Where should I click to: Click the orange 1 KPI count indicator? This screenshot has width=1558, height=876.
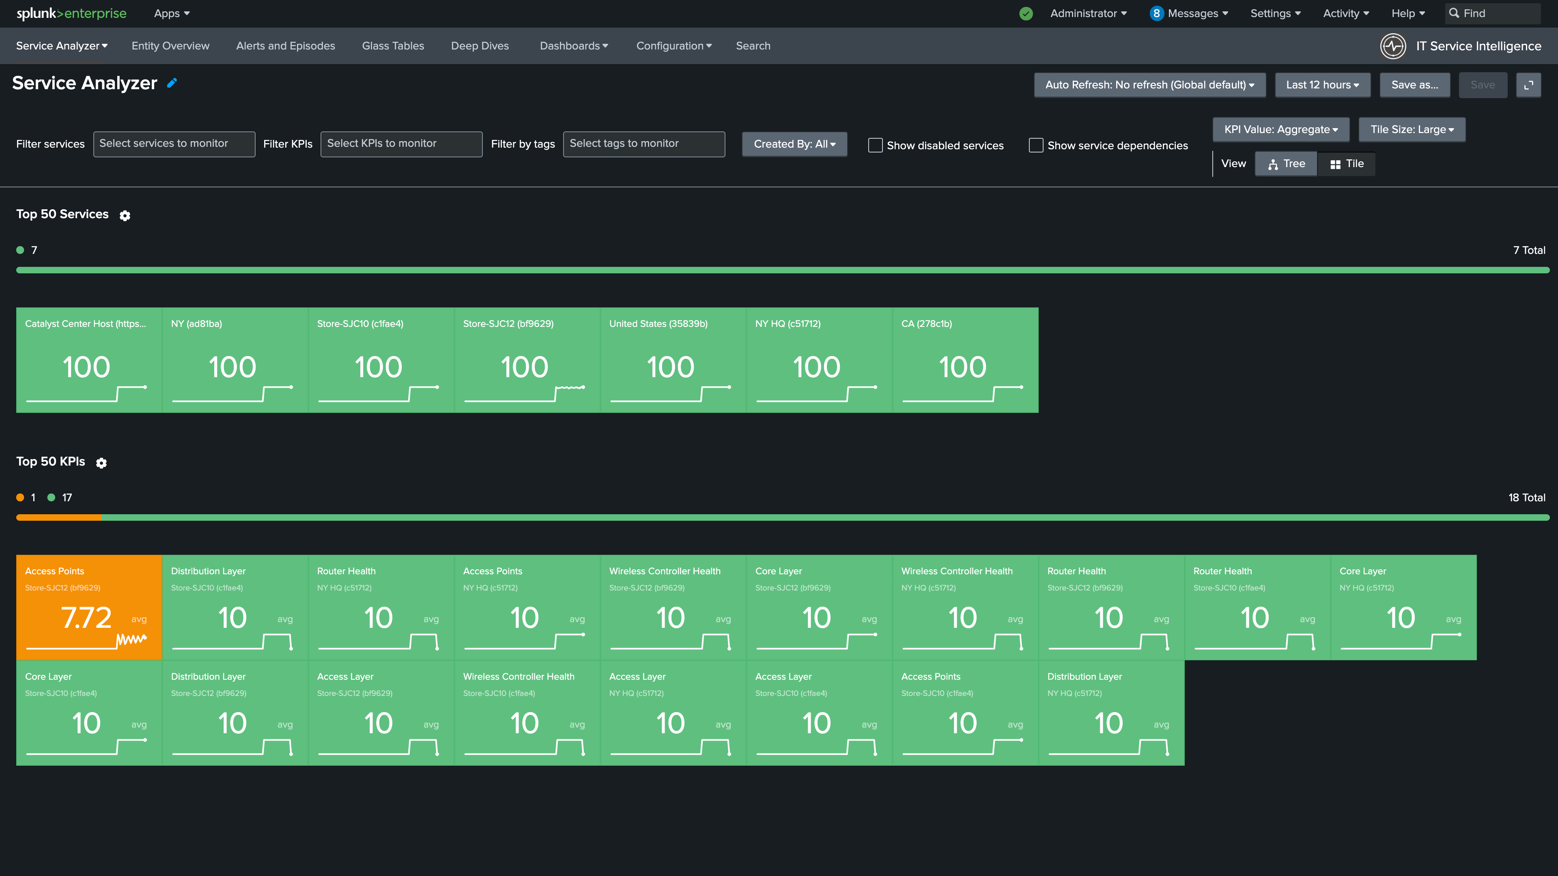click(x=26, y=498)
